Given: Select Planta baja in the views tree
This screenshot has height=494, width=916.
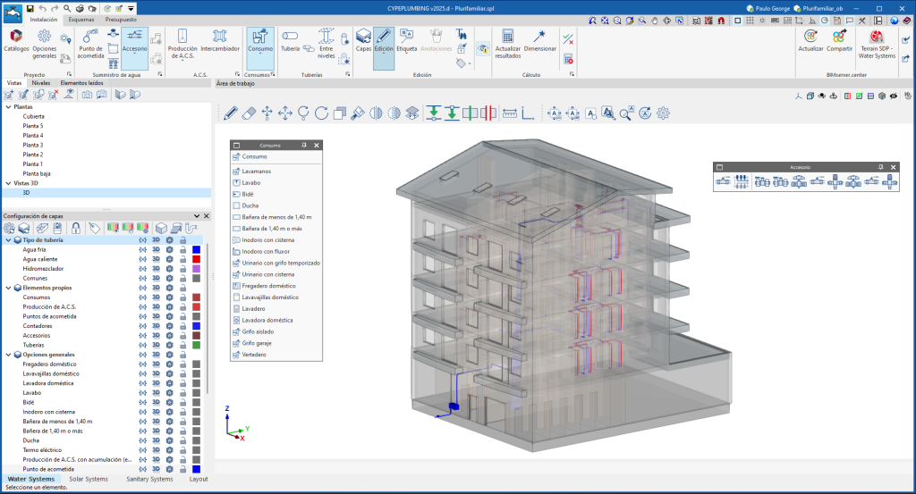Looking at the screenshot, I should tap(37, 174).
